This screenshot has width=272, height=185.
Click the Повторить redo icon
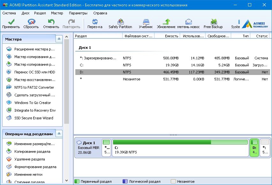click(x=71, y=22)
